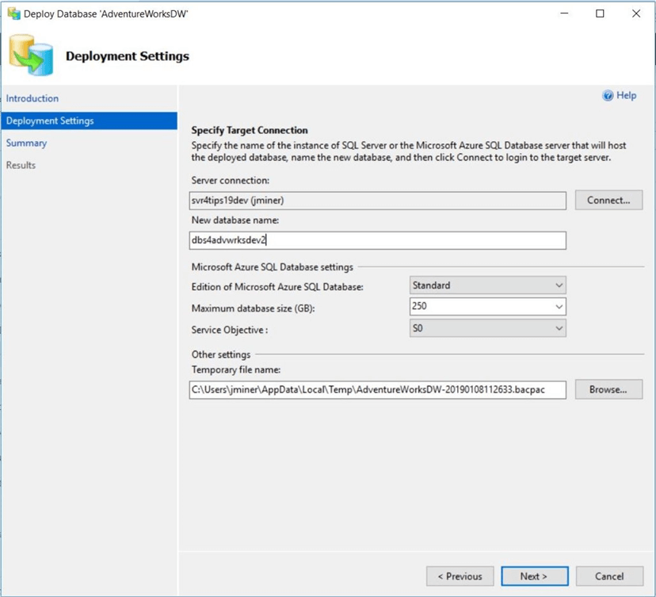Click the Next > button

pyautogui.click(x=533, y=576)
